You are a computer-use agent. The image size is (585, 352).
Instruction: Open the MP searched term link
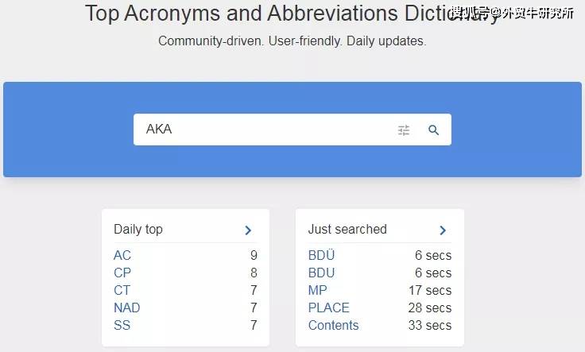pos(318,291)
